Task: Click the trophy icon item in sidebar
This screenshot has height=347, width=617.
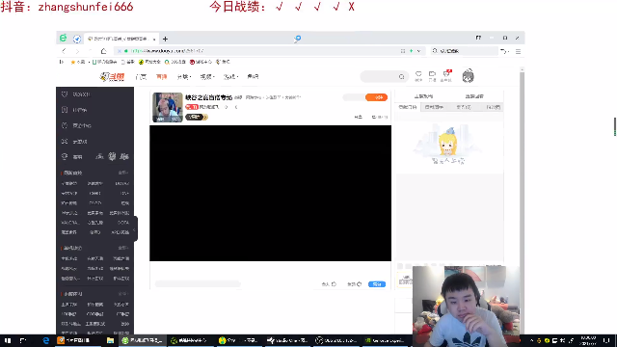Action: coord(72,156)
